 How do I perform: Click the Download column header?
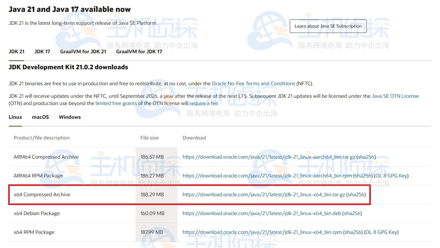click(x=194, y=138)
